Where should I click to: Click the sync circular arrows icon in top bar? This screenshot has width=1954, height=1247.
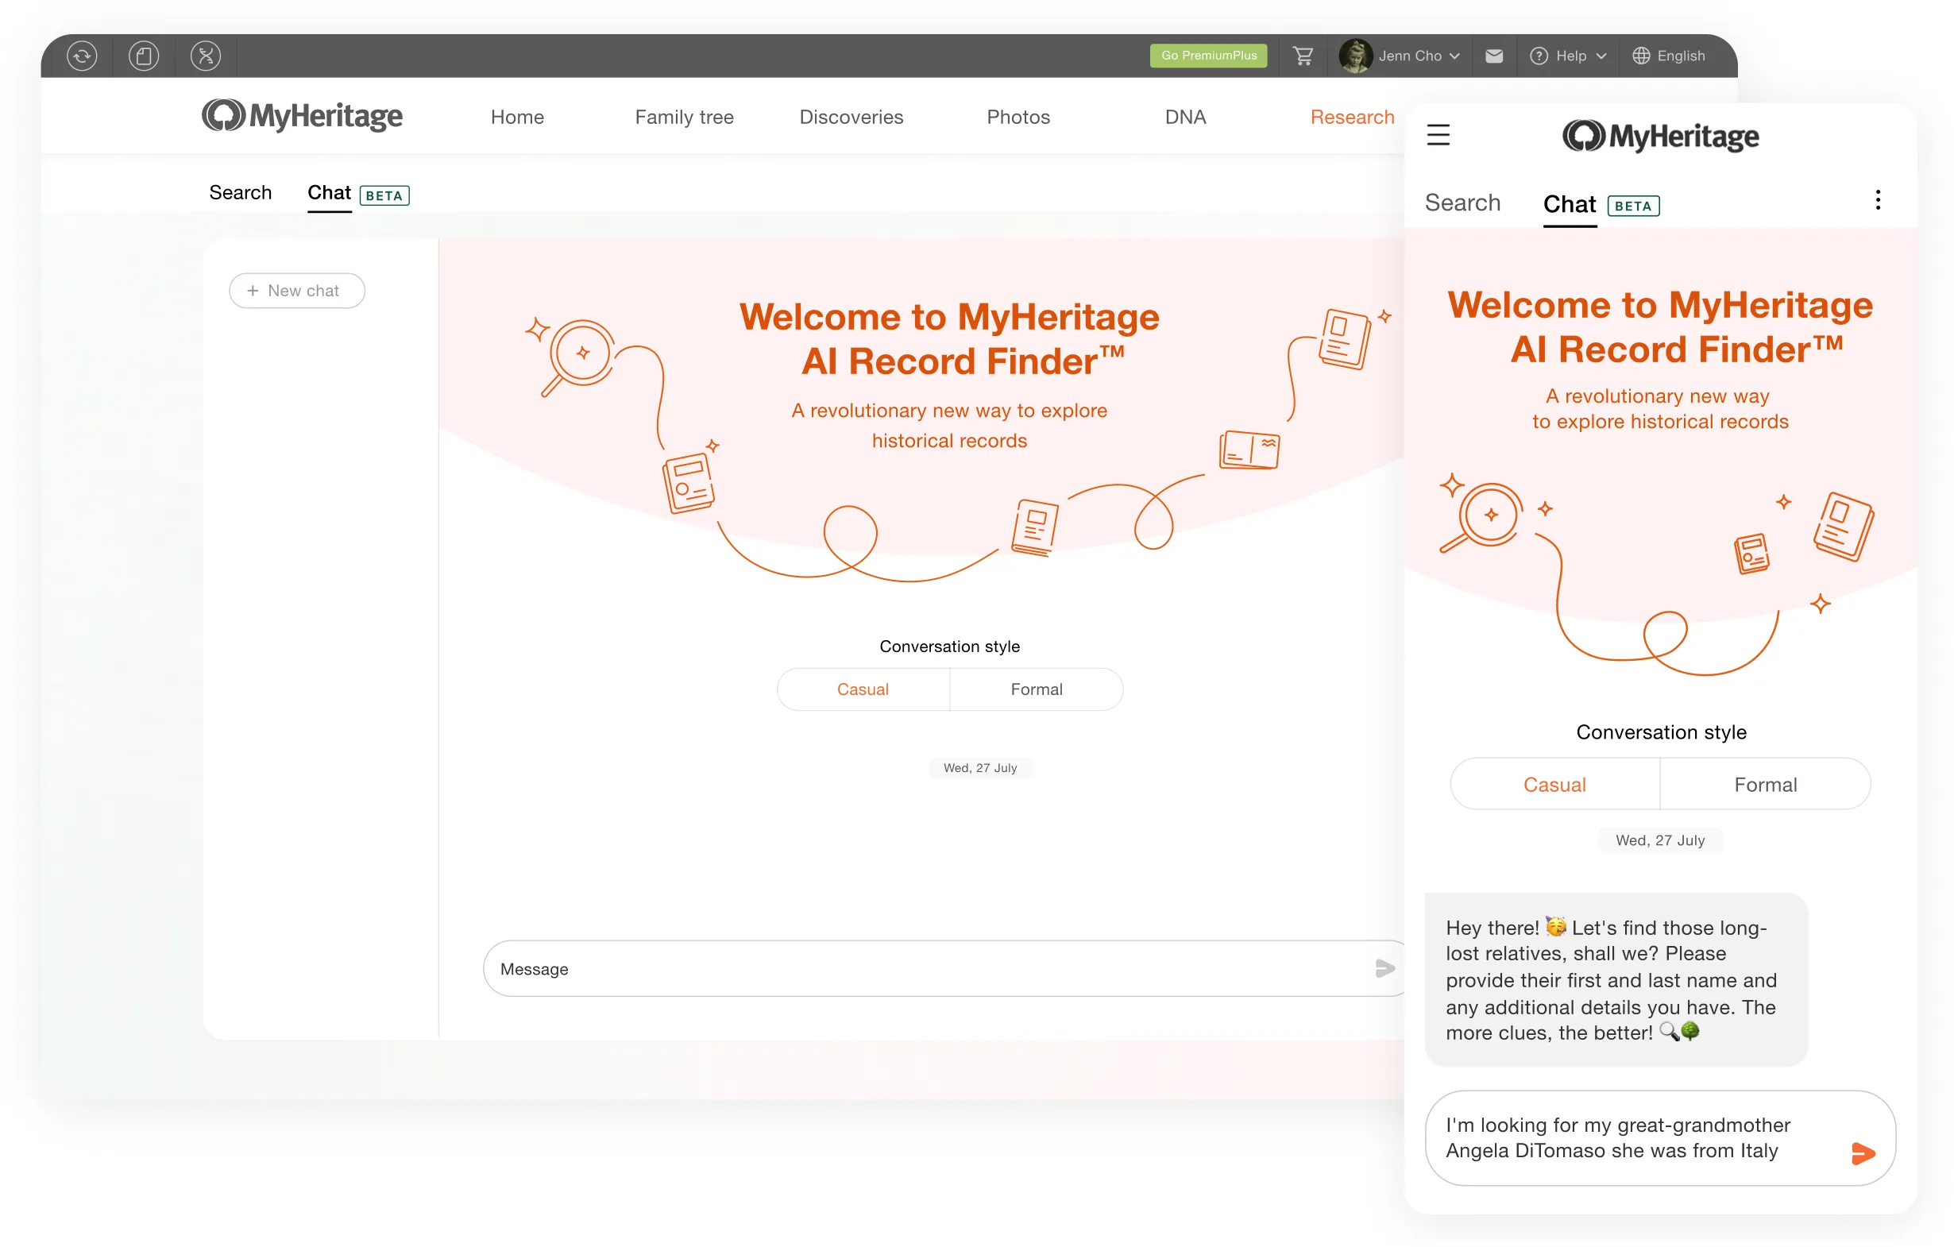[82, 56]
